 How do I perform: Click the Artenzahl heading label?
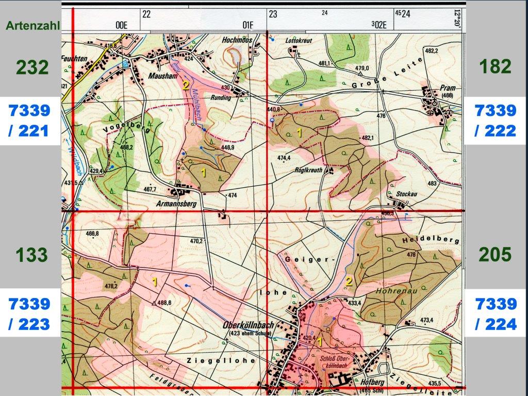coord(33,25)
